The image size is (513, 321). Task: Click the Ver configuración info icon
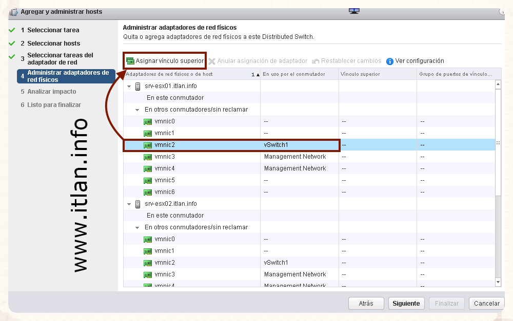point(390,61)
